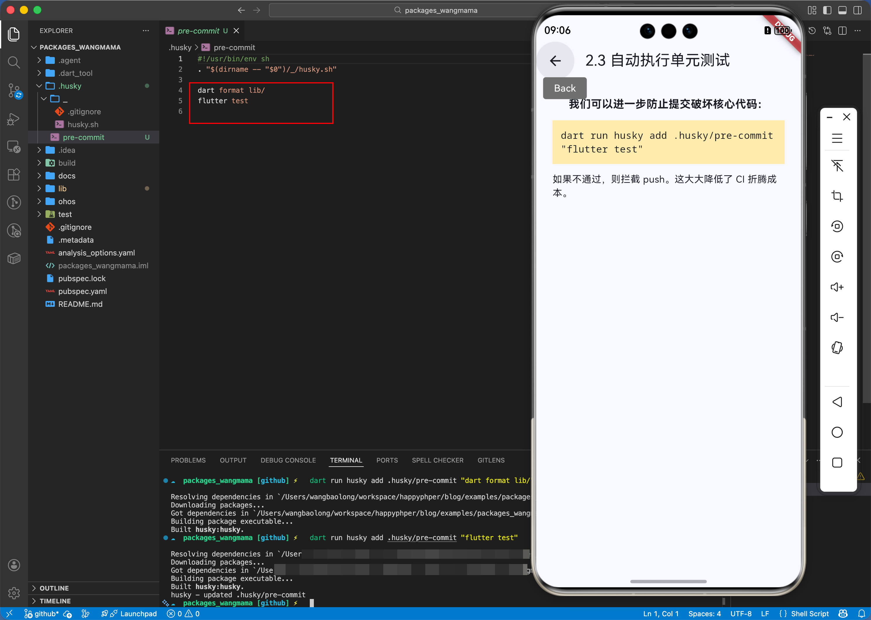Expand the lib folder
871x620 pixels.
point(62,189)
